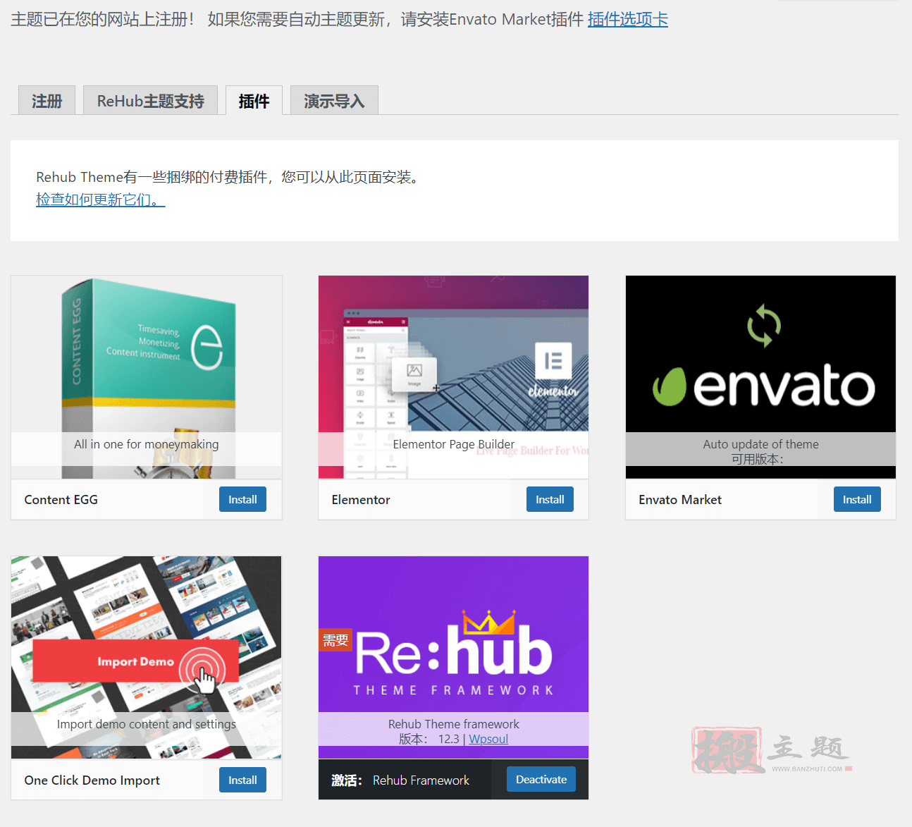912x827 pixels.
Task: Click the Content EGG box thumbnail
Action: (x=147, y=377)
